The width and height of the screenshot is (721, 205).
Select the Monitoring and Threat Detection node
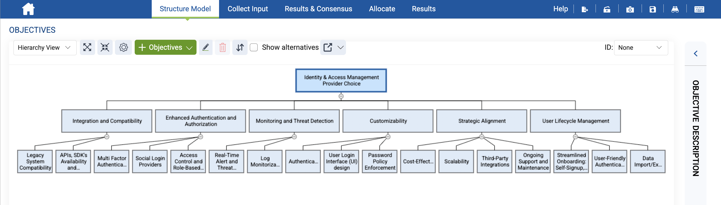294,121
